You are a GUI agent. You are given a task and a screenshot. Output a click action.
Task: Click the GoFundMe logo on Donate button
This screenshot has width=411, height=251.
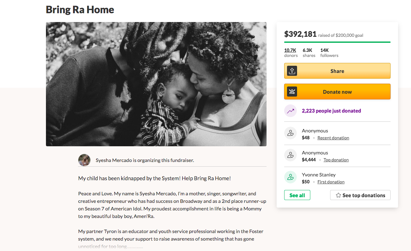pyautogui.click(x=292, y=92)
